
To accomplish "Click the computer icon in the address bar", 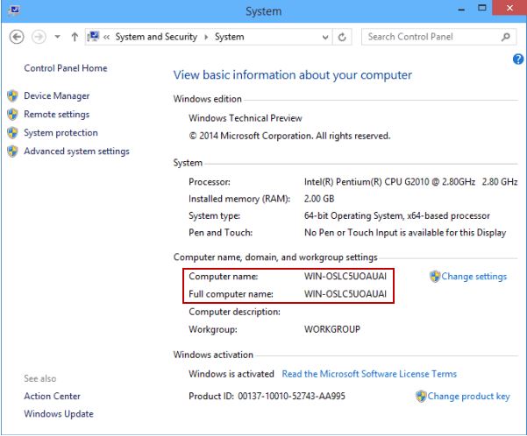I will (x=94, y=36).
